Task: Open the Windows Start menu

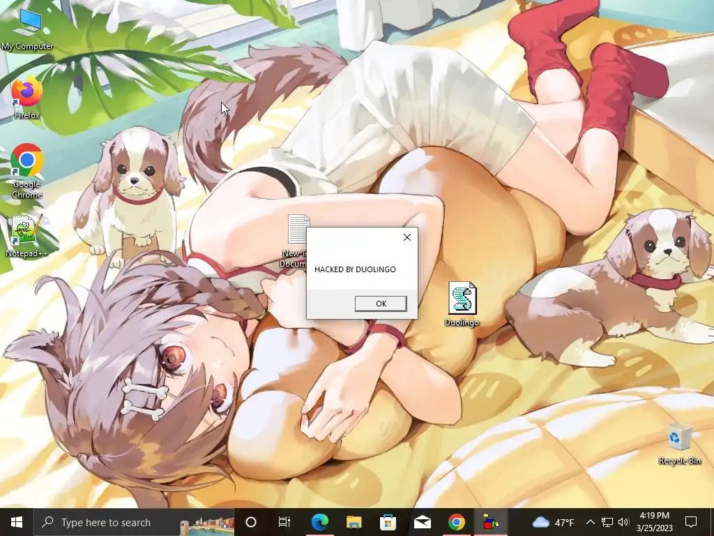Action: click(17, 522)
